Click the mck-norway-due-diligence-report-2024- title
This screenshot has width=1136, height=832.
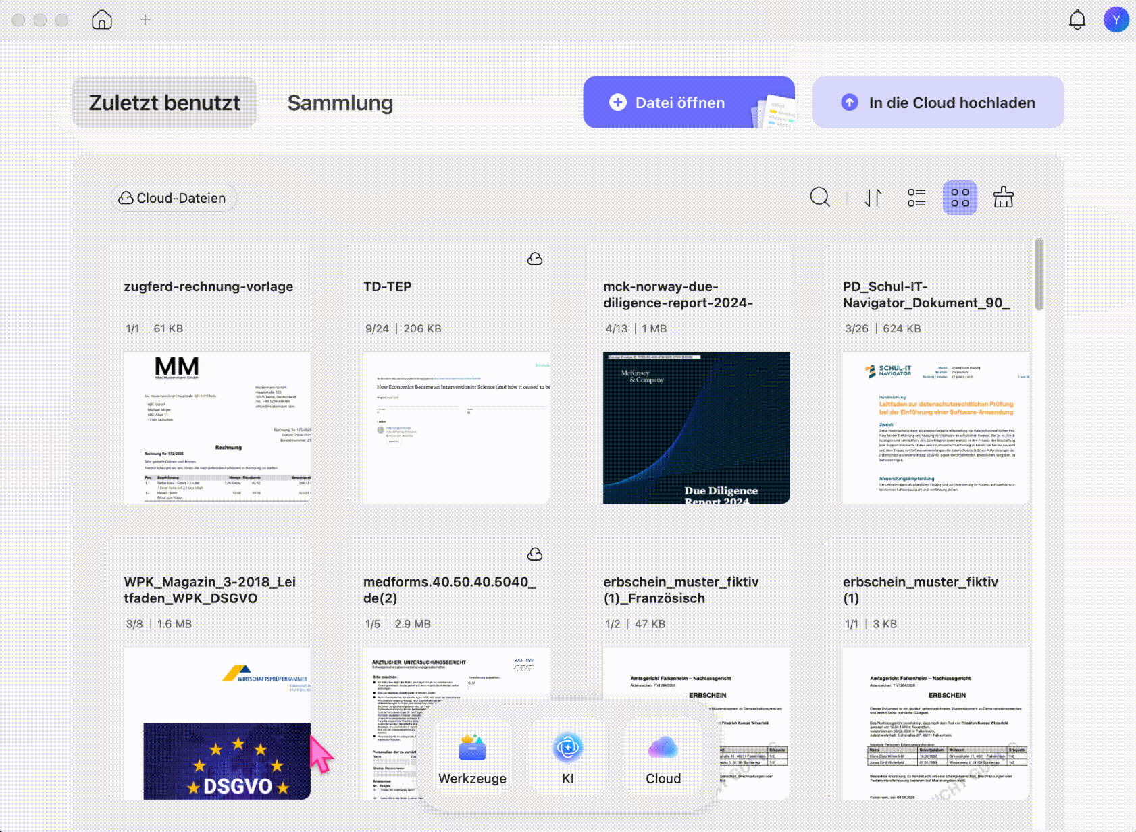point(678,294)
